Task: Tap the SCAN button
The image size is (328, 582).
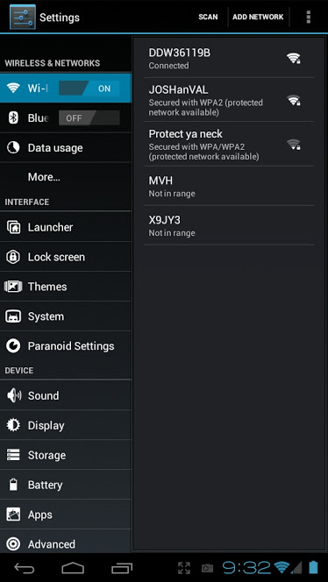Action: point(208,17)
